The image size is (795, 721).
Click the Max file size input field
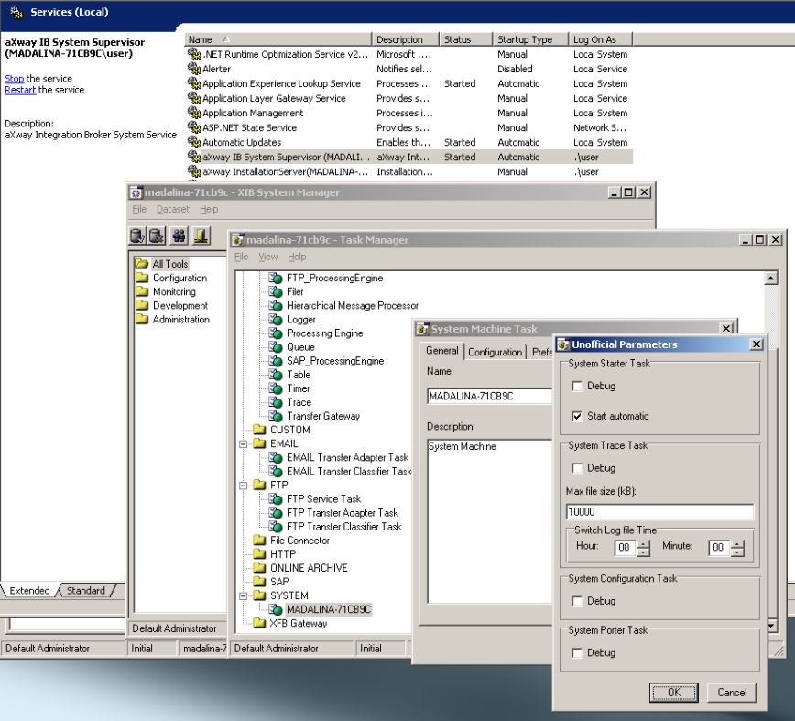(x=659, y=512)
